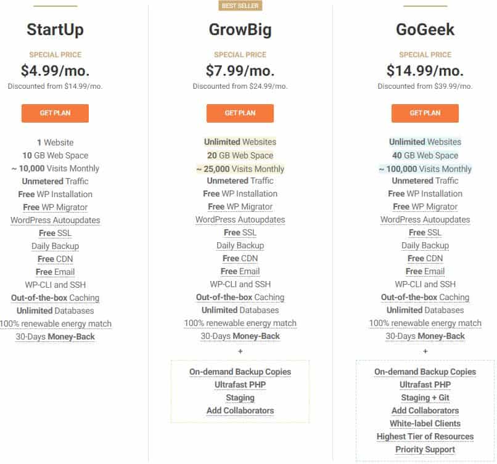
Task: Open Priority Support feature in GoGeek
Action: [x=425, y=449]
